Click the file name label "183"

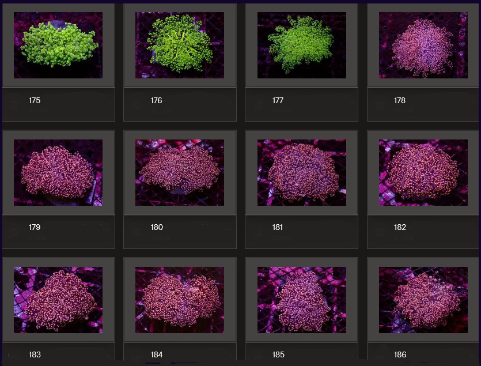click(35, 354)
